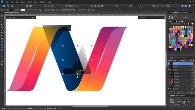
Task: Toggle visibility of the second Curve layer
Action: [x=192, y=67]
